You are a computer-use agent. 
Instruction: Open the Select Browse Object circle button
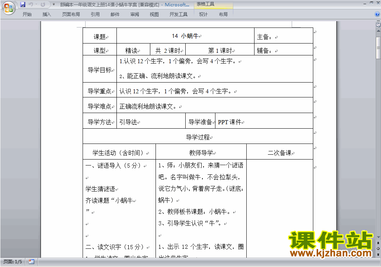pos(378,248)
